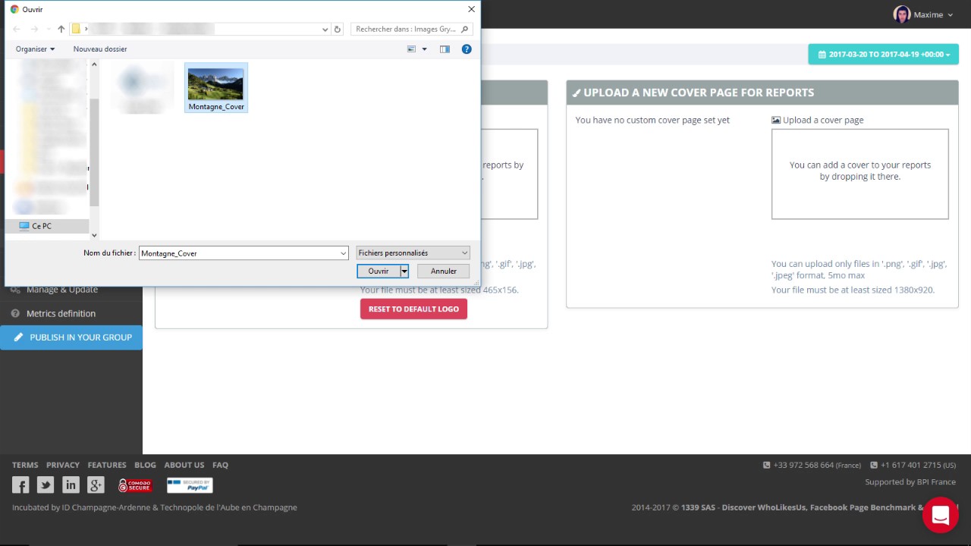Open the Terms footer link

click(25, 465)
